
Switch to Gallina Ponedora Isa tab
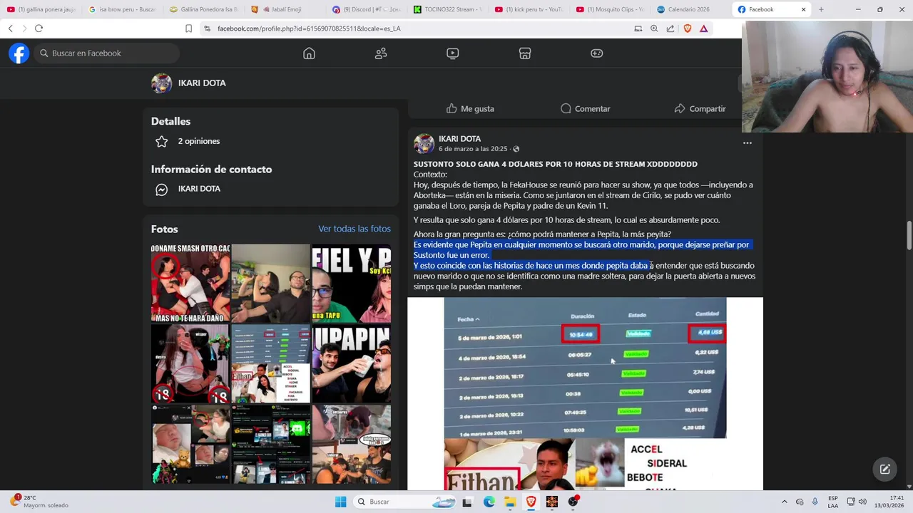204,9
